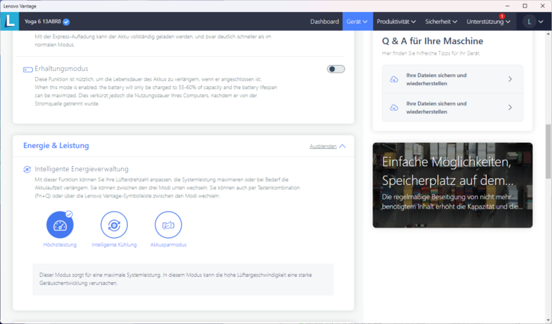This screenshot has height=324, width=552.
Task: Click the Intelligente Energieverwaltung gear icon
Action: tap(27, 169)
